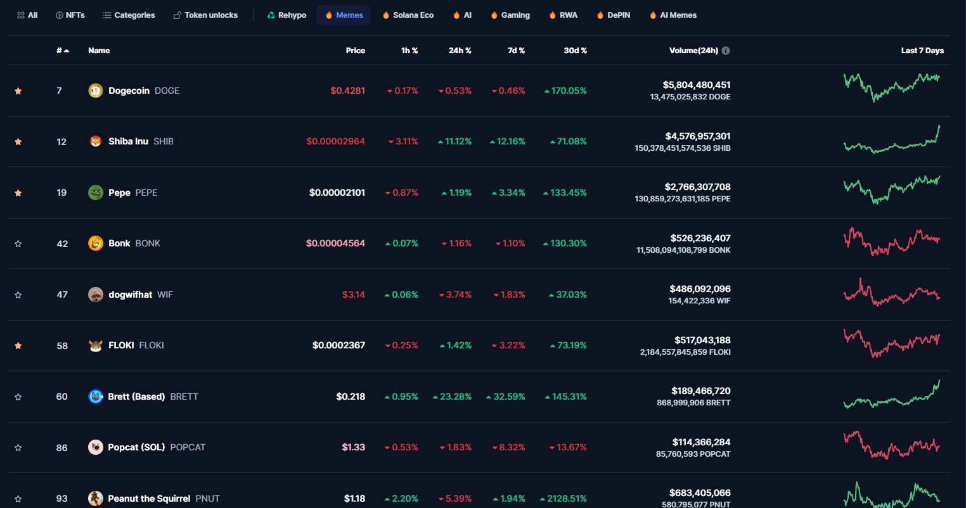966x508 pixels.
Task: Open the Categories tab
Action: coord(129,15)
